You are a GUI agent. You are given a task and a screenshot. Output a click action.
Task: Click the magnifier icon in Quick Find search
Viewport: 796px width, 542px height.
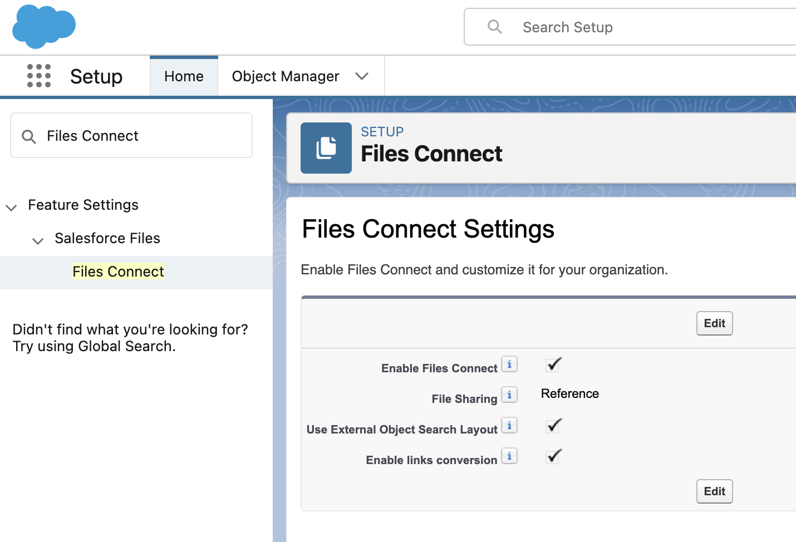click(28, 135)
